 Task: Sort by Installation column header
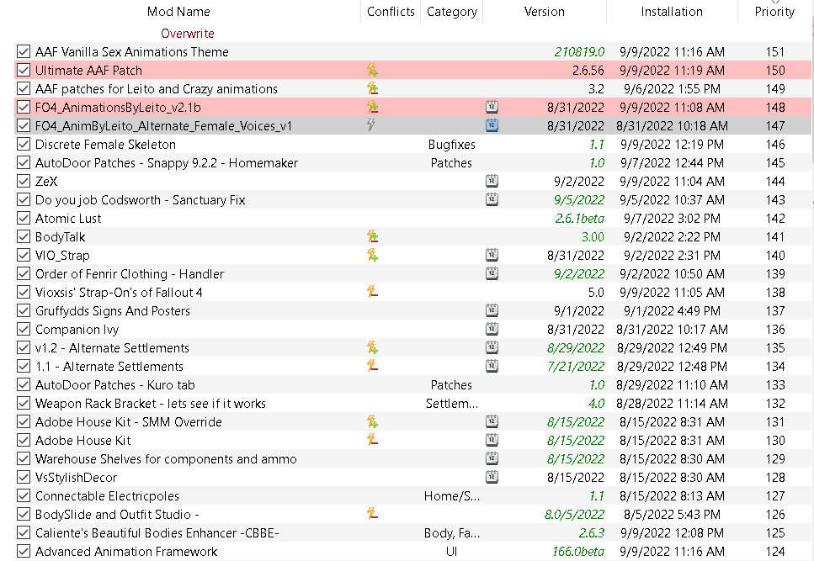click(x=672, y=12)
